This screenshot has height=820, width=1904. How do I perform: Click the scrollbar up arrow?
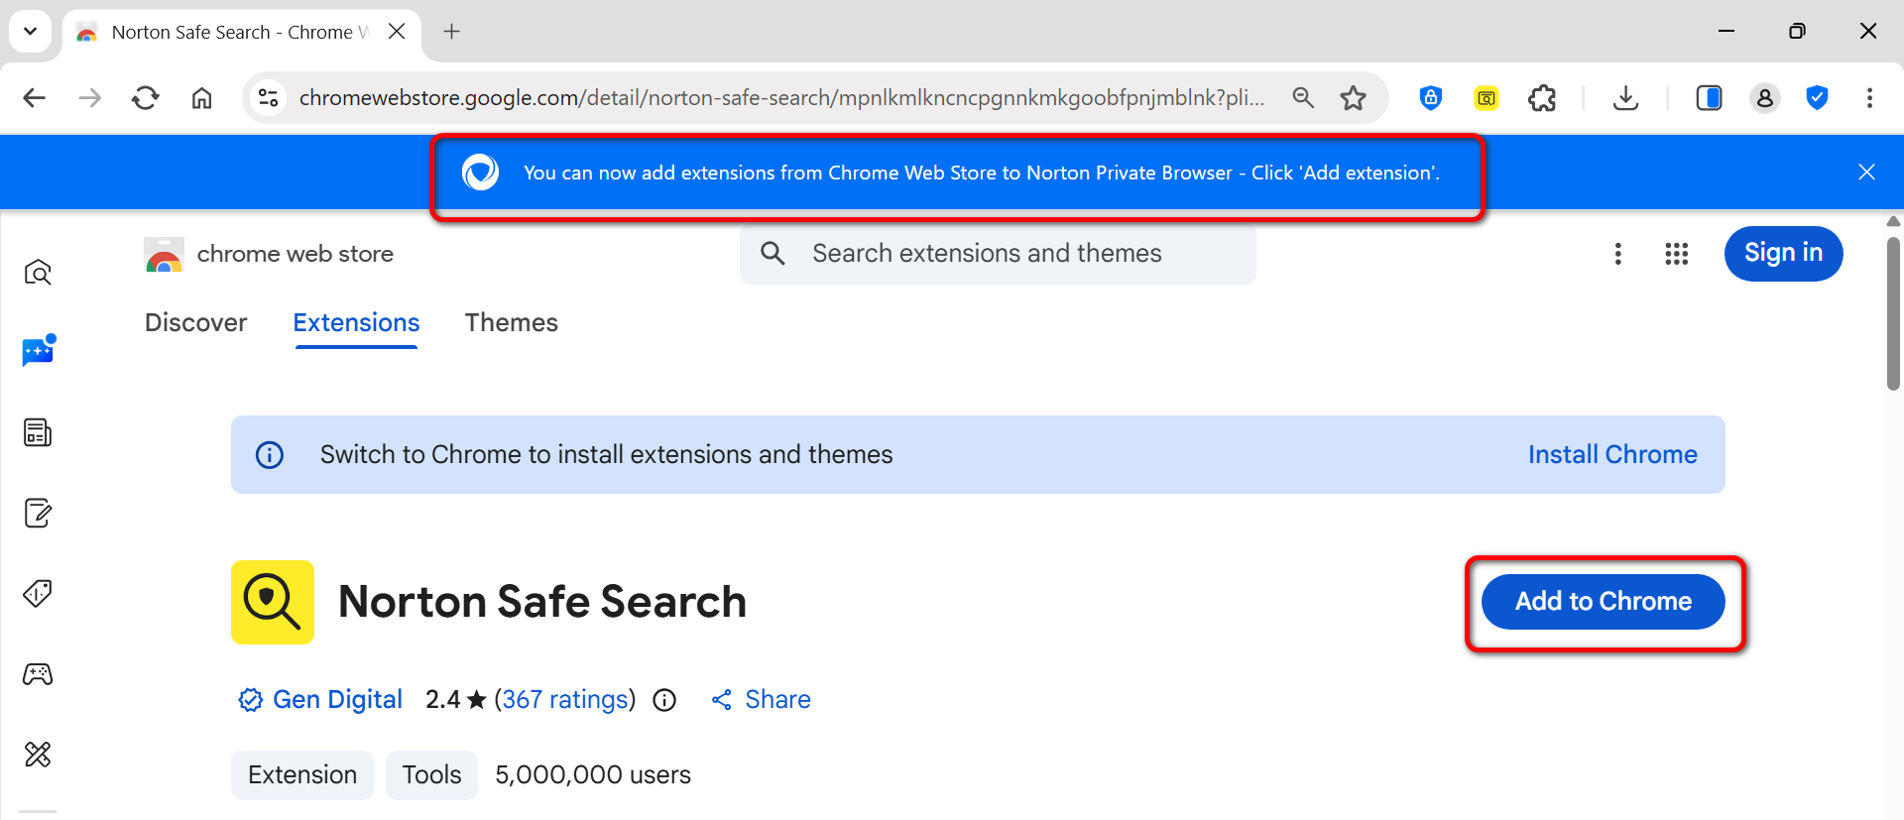(1893, 221)
